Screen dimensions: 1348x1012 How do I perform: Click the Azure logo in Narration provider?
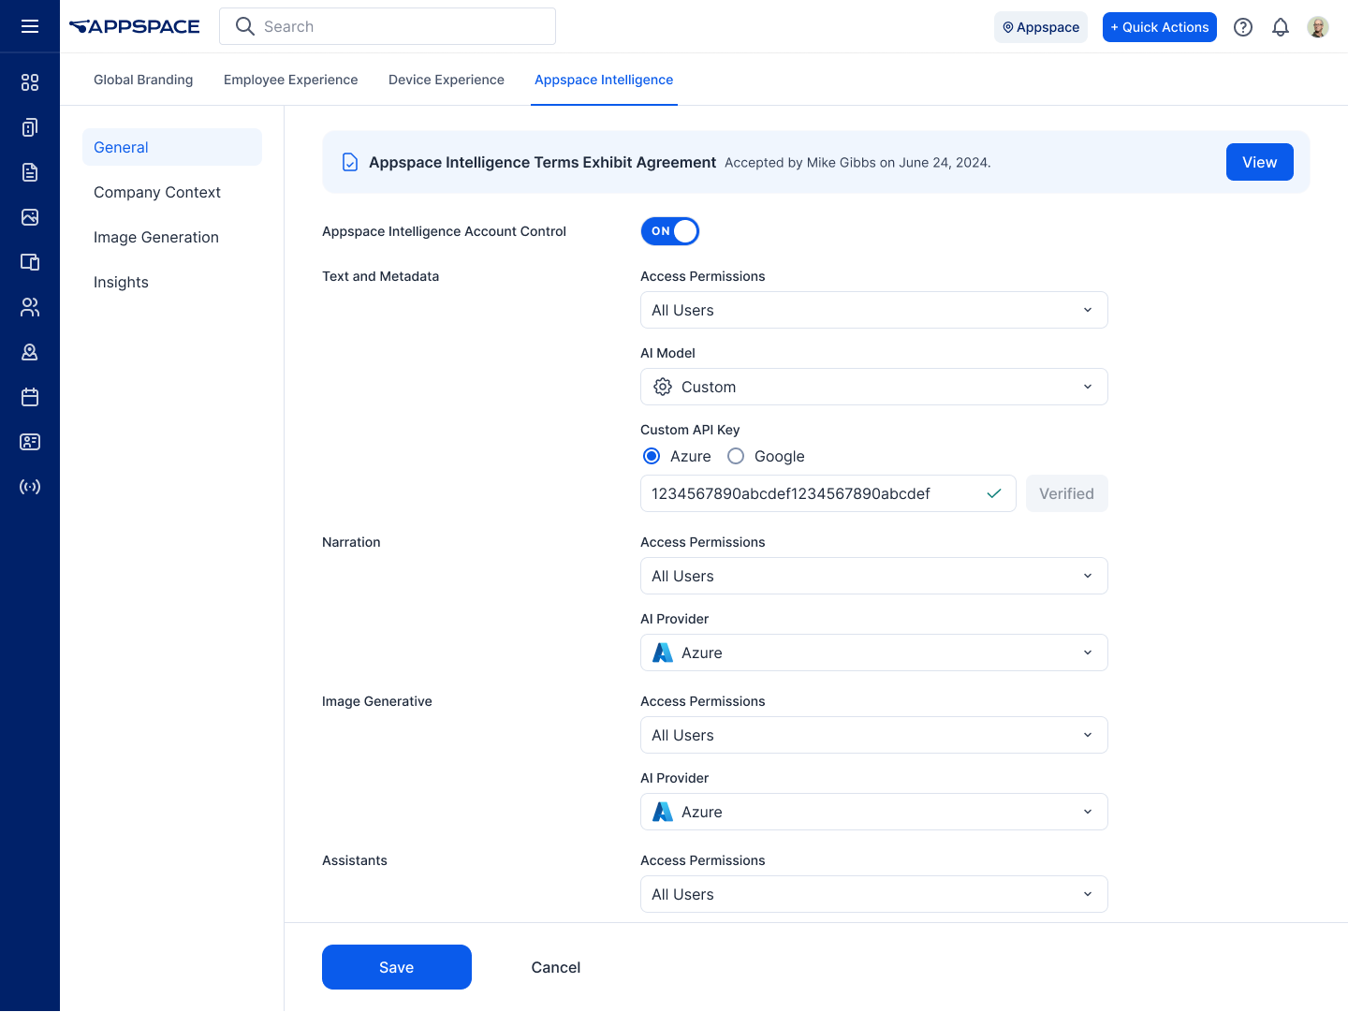663,653
